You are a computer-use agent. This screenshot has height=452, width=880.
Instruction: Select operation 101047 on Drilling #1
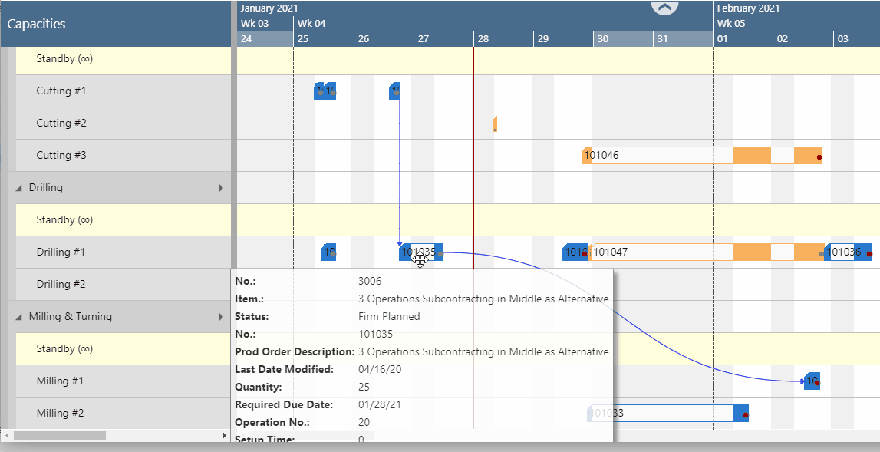tap(660, 252)
